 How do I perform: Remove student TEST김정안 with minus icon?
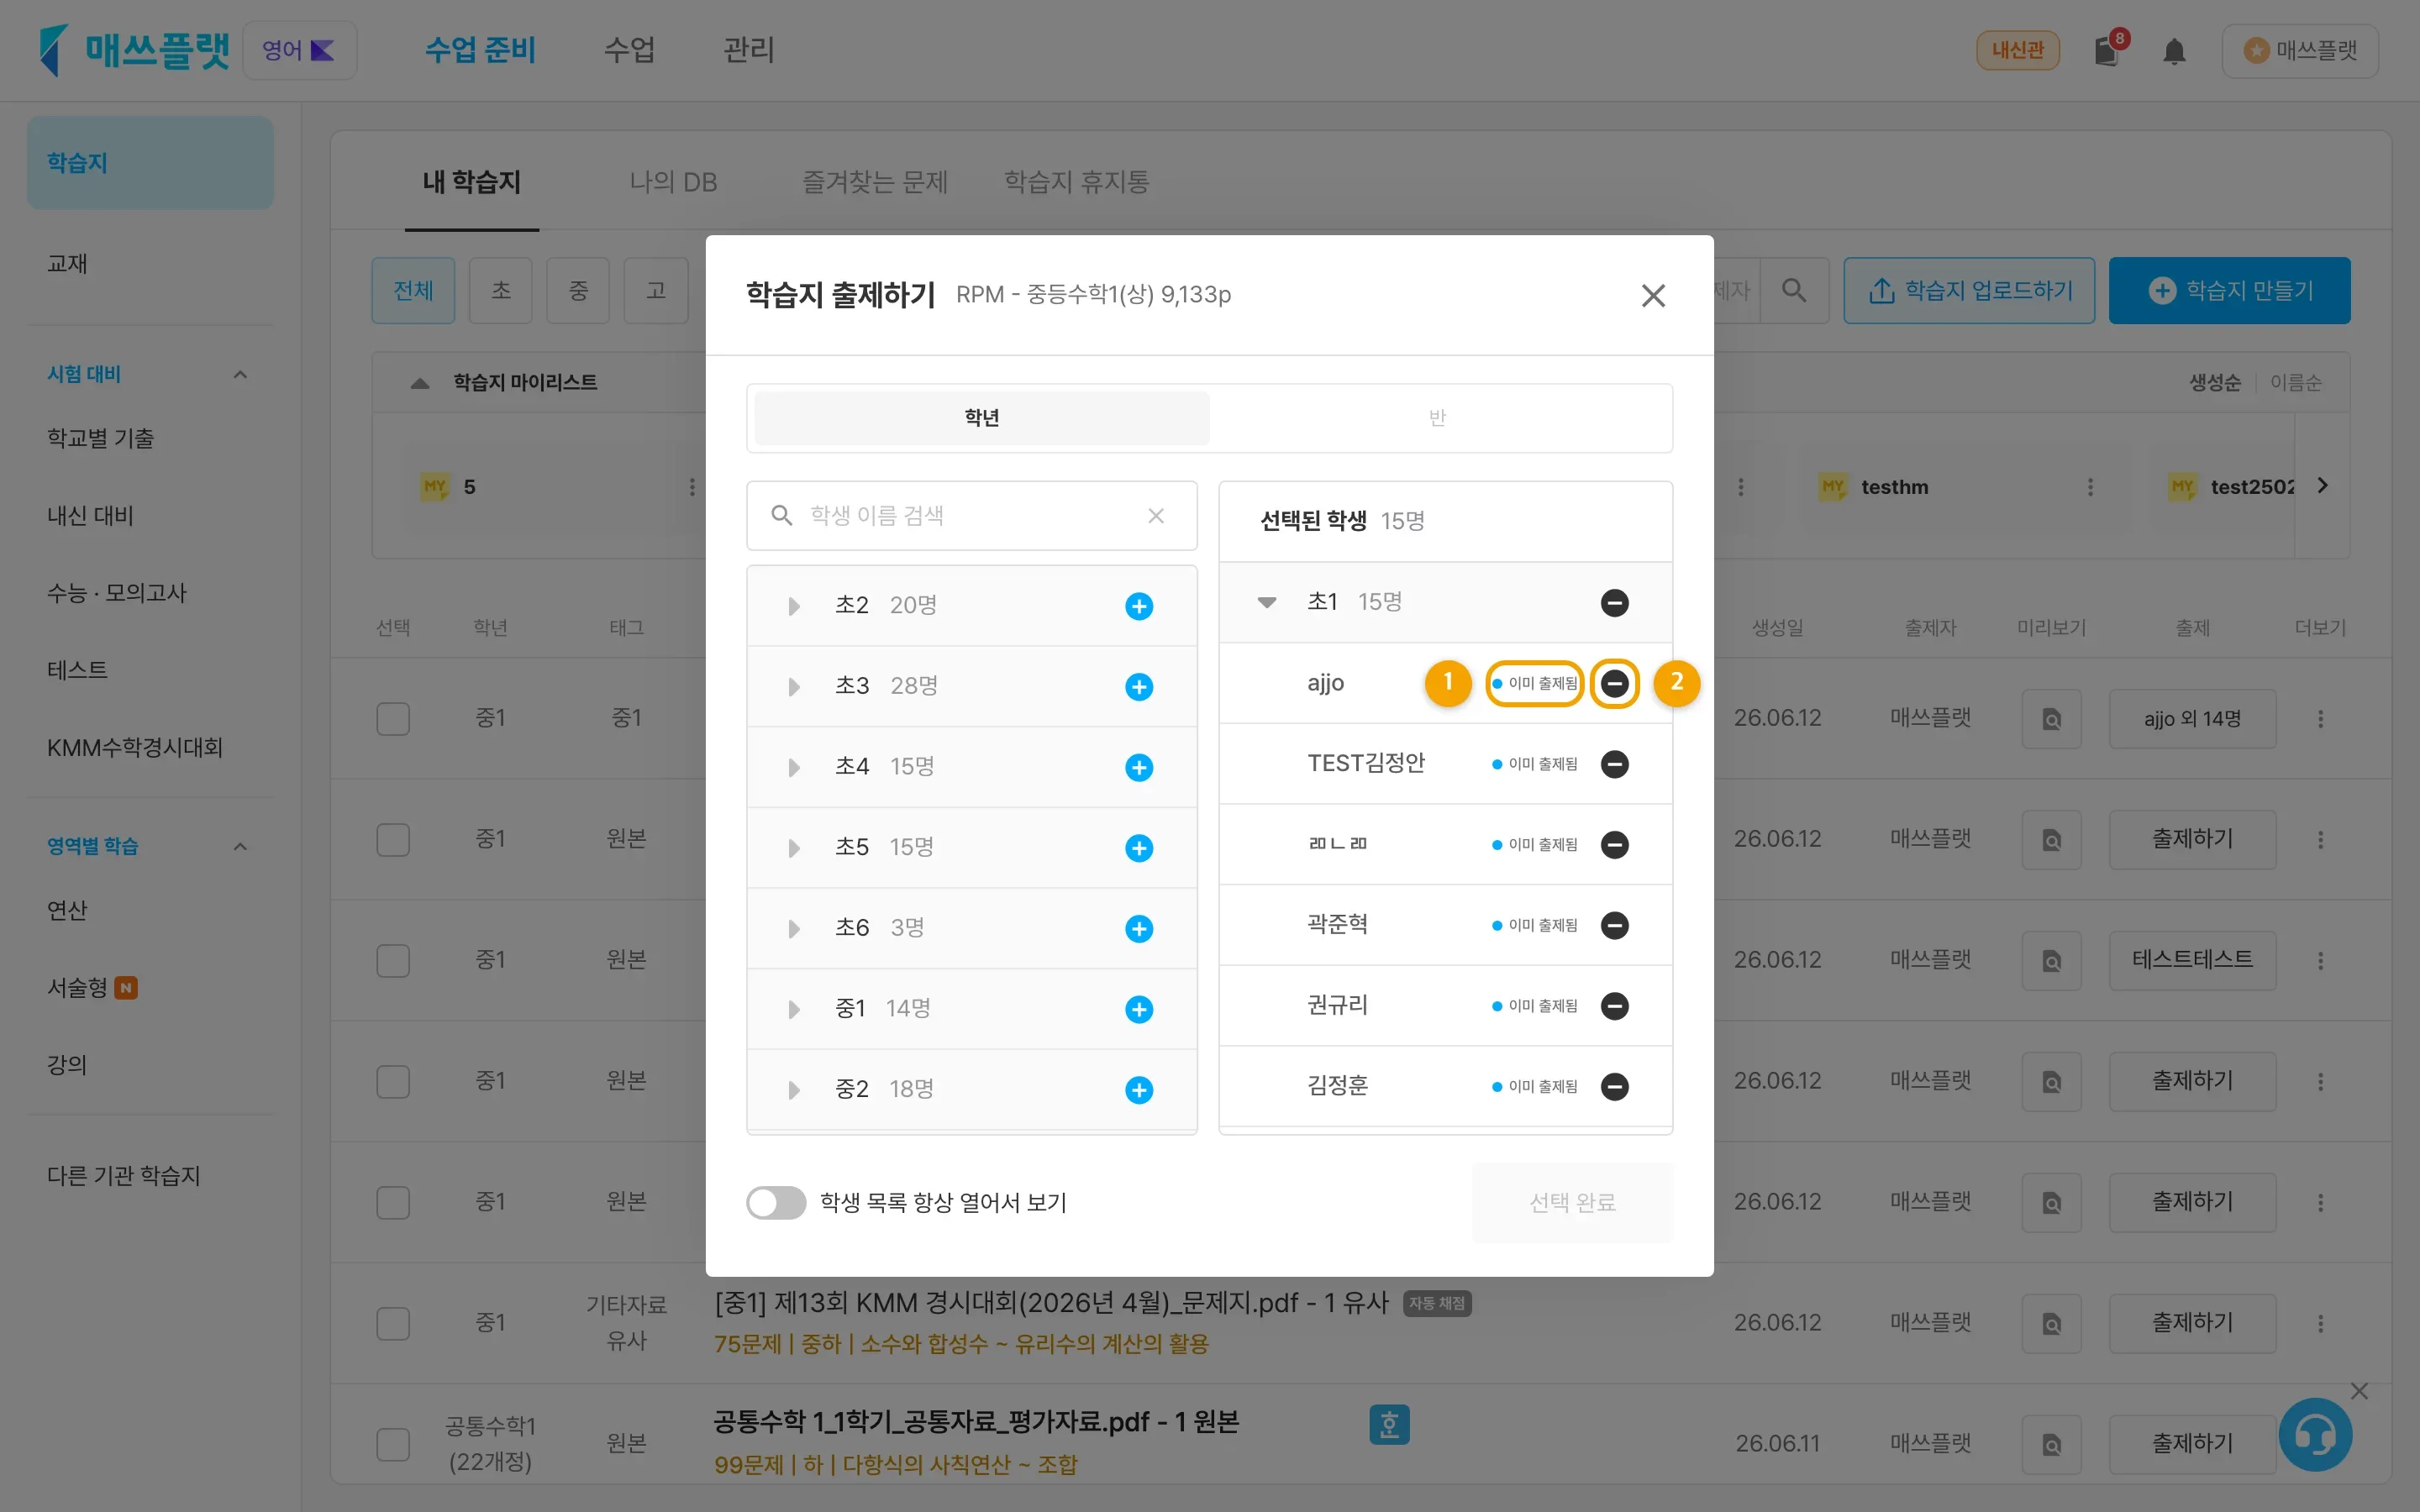(1614, 764)
